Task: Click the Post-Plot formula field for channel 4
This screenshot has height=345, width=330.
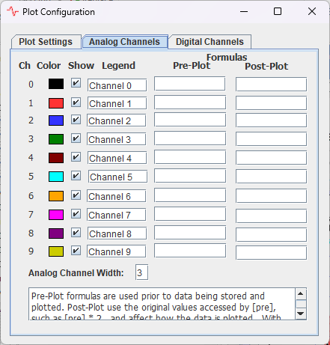Action: pos(271,158)
